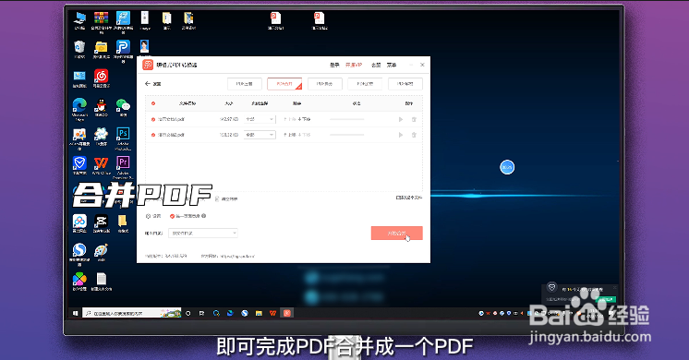The image size is (689, 360).
Task: Uncheck the 108.32 KB file checkbox
Action: pyautogui.click(x=153, y=135)
